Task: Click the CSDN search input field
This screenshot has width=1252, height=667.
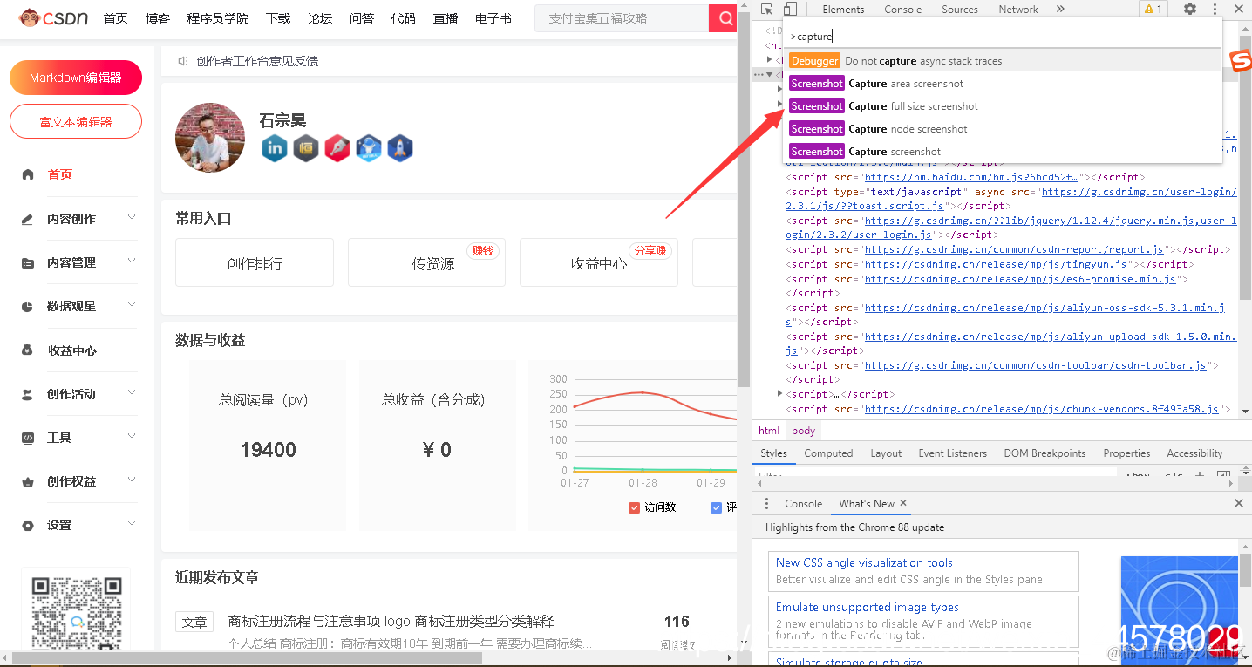Action: coord(622,18)
